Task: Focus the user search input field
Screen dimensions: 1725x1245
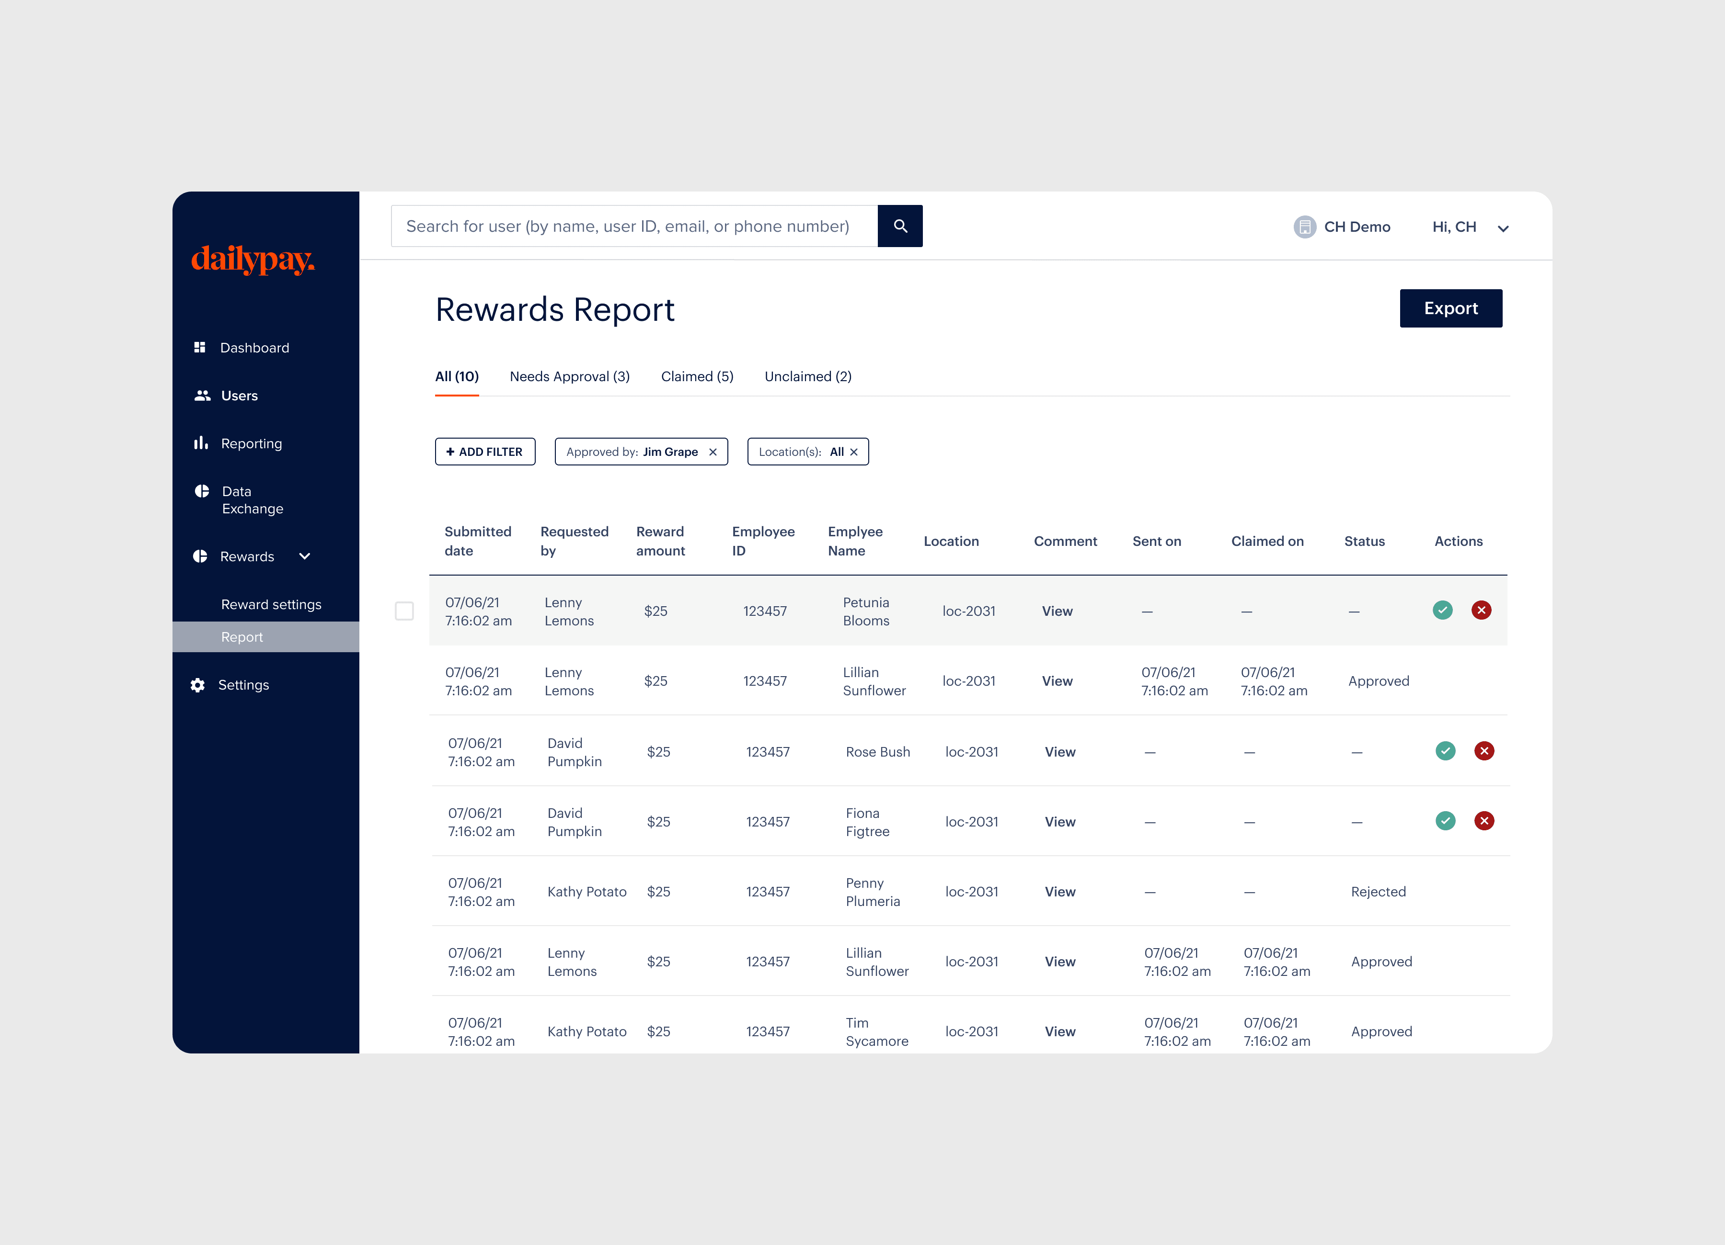Action: 633,226
